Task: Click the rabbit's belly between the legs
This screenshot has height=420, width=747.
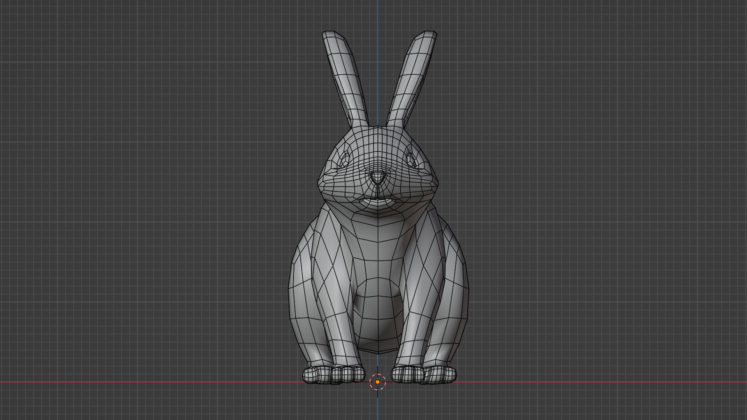Action: (x=378, y=316)
